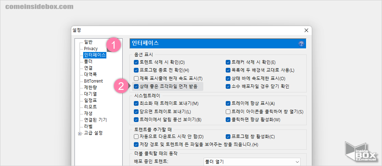Image resolution: width=382 pixels, height=166 pixels.
Task: Enable 제목 표시줄에 현재 속도 표시 checkbox
Action: [136, 79]
